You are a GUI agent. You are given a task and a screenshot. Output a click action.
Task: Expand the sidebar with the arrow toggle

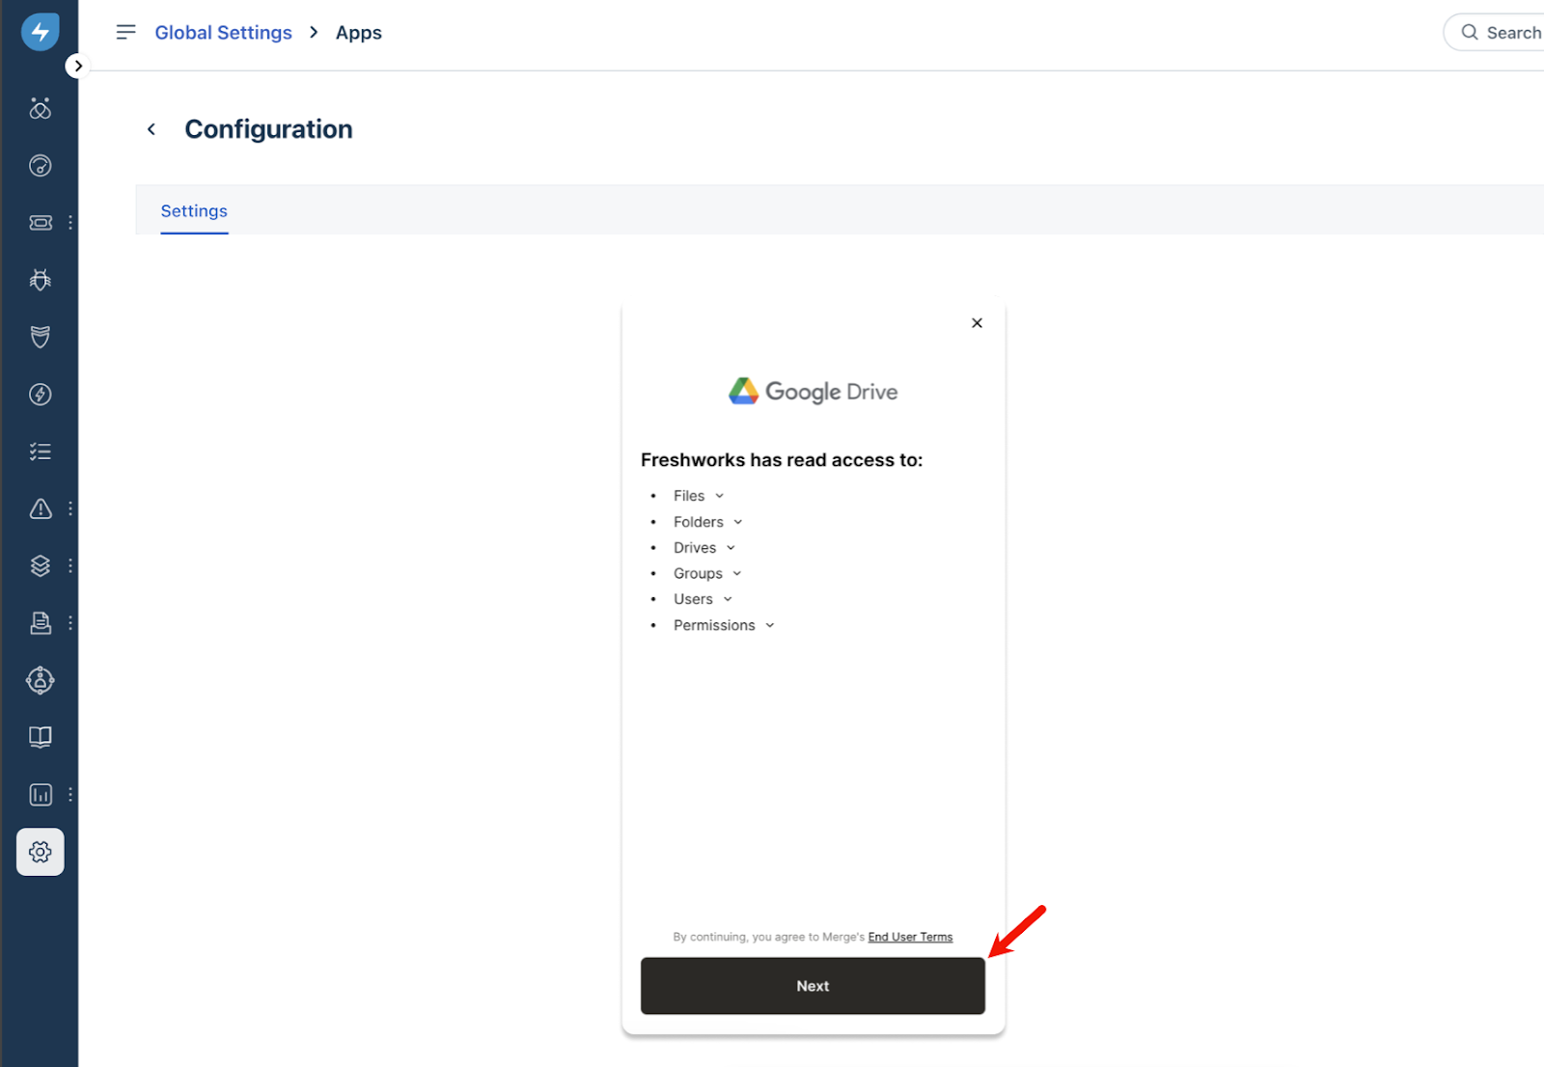pos(77,66)
